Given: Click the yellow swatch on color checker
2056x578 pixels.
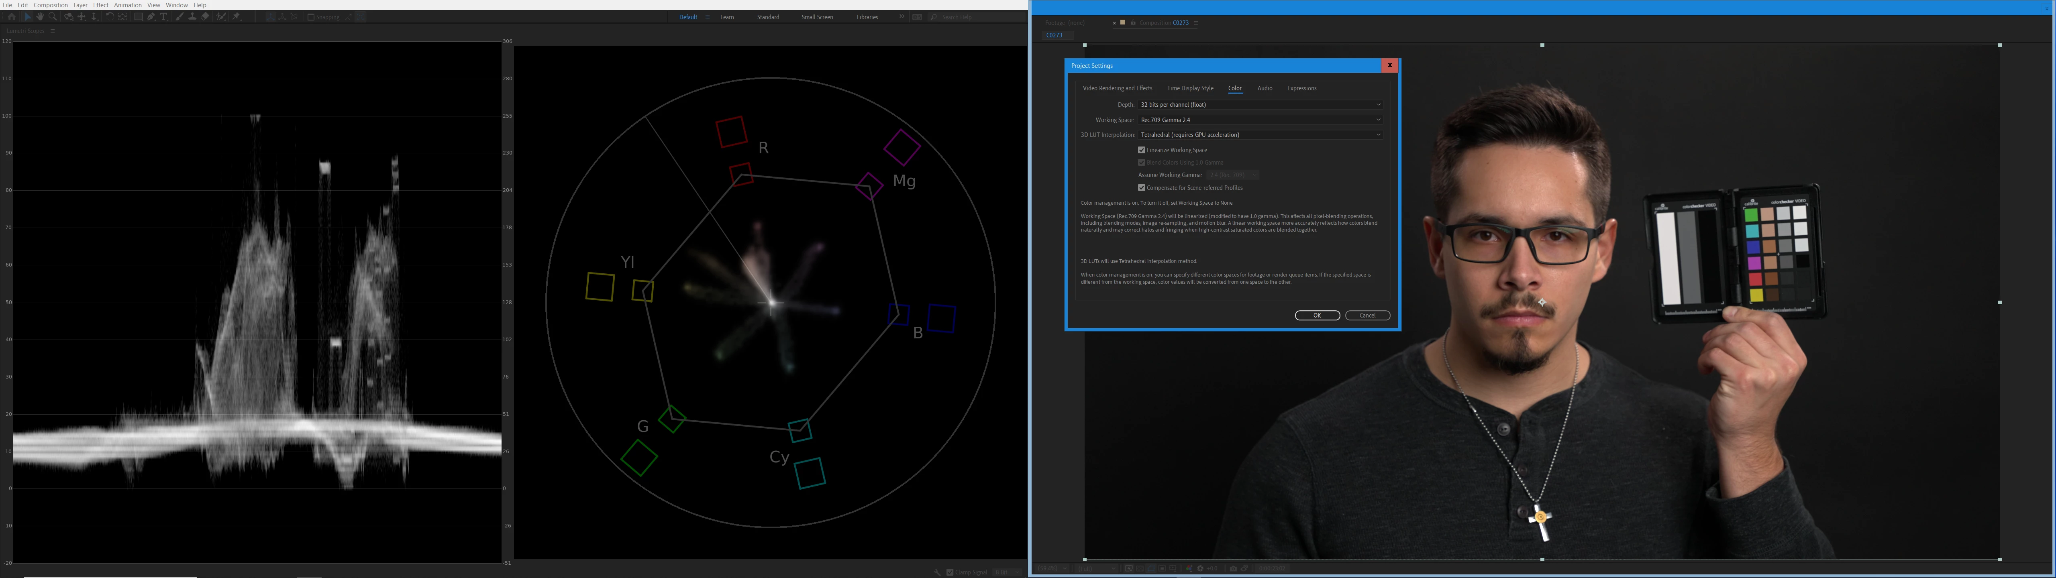Looking at the screenshot, I should click(x=1756, y=295).
